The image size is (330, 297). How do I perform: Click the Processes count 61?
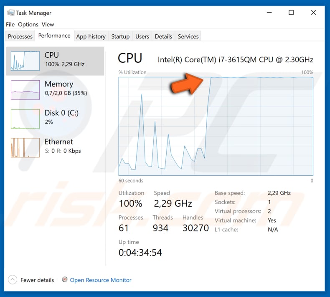pos(123,228)
